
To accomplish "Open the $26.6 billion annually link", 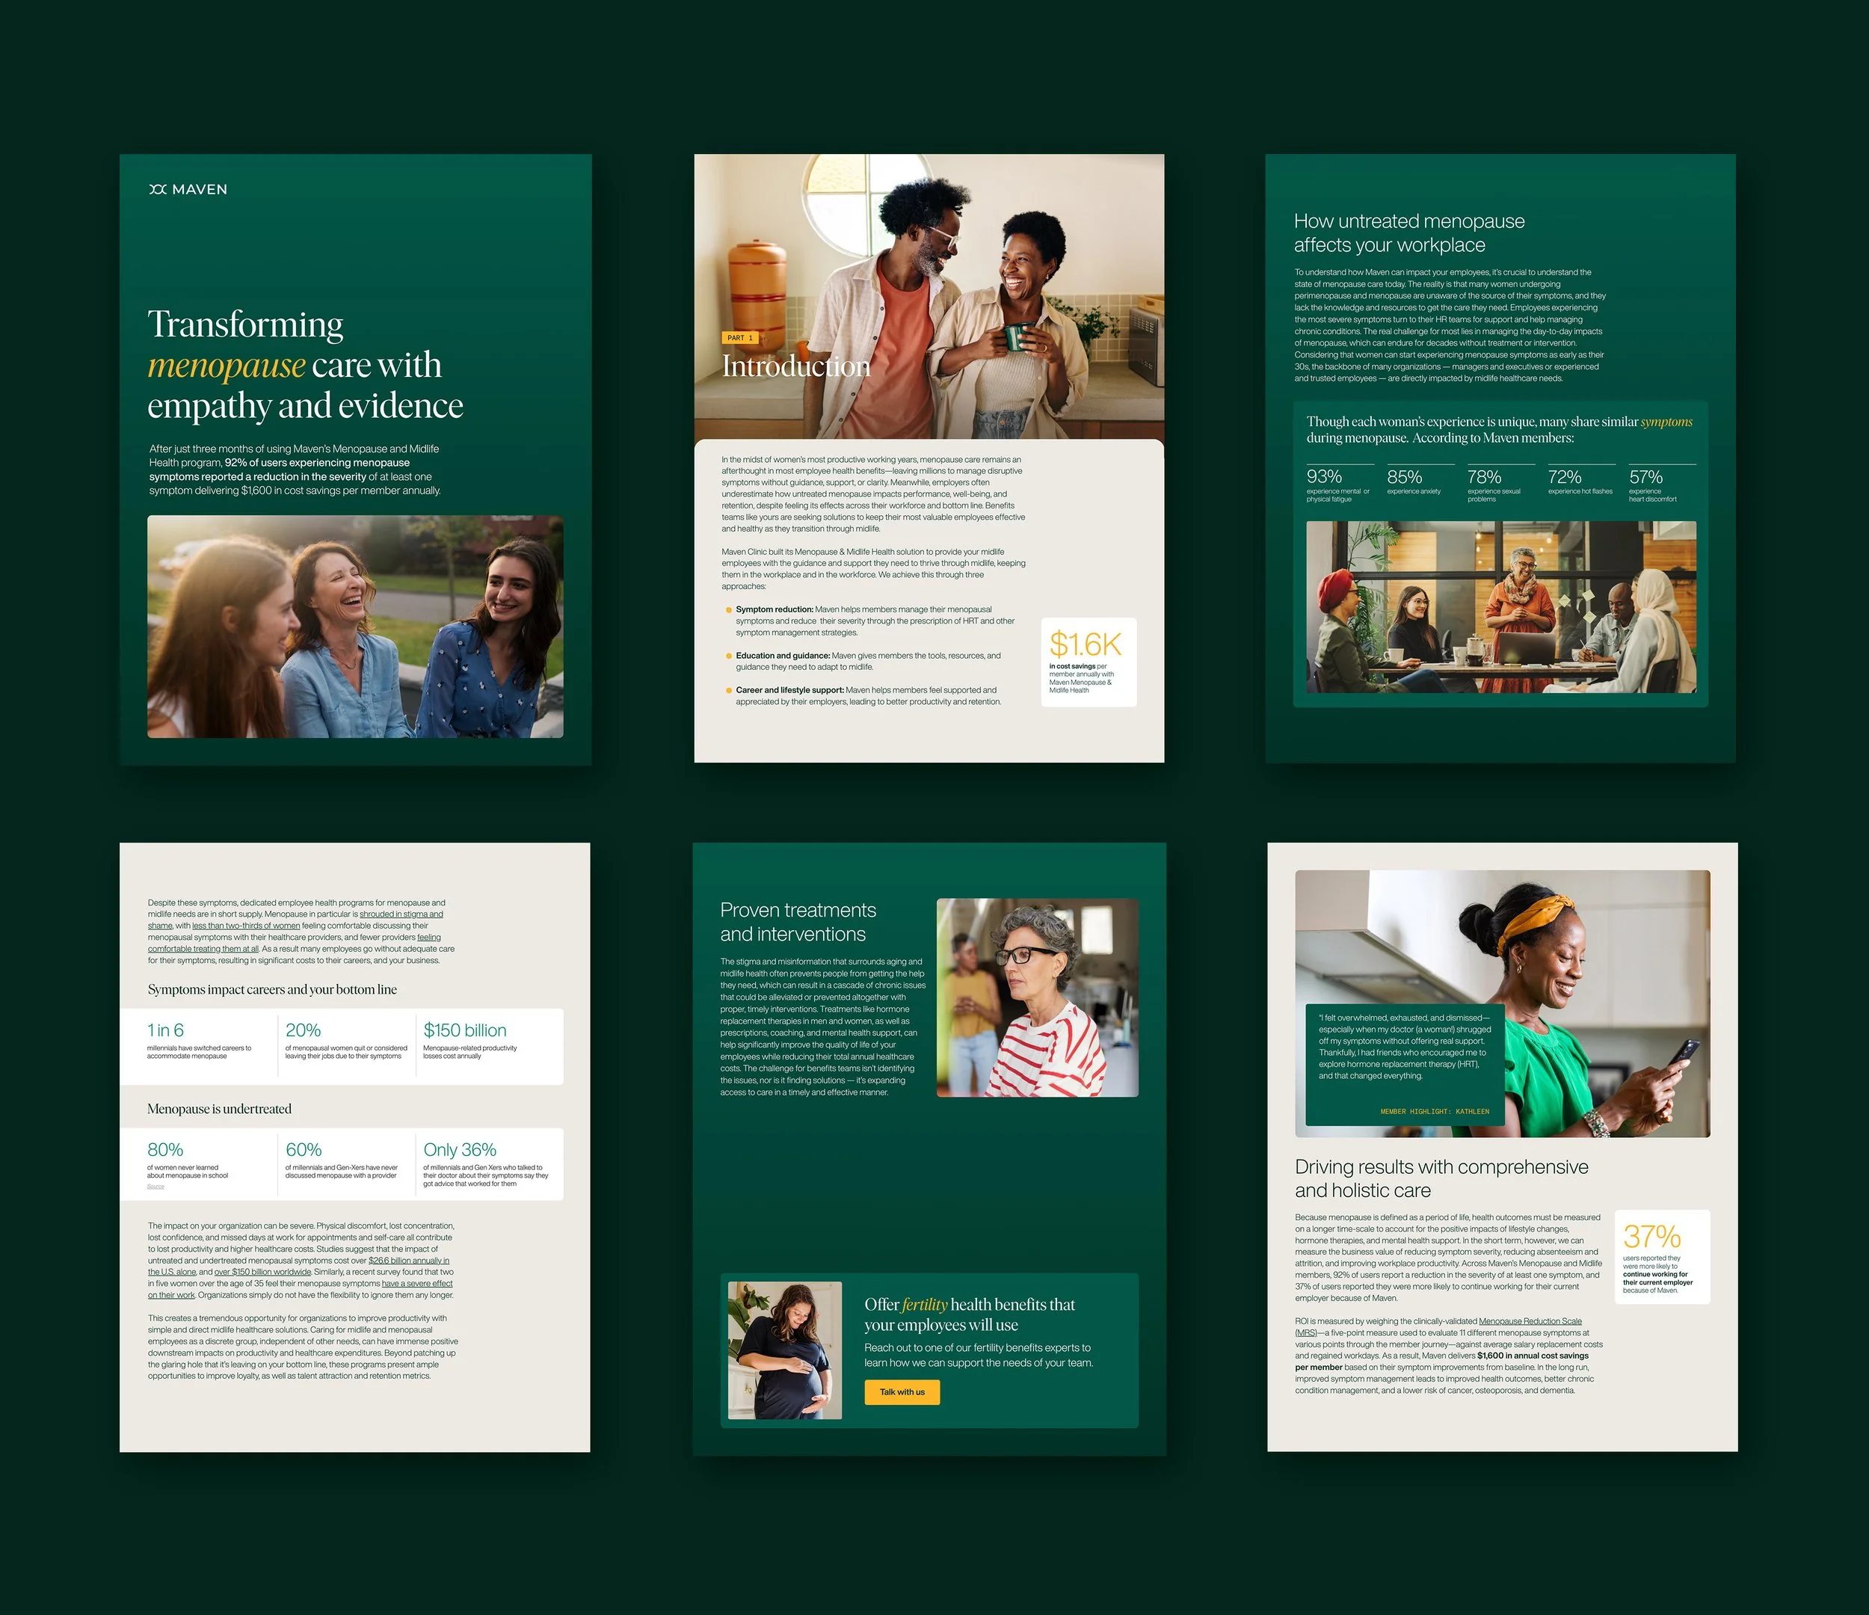I will click(x=407, y=1261).
